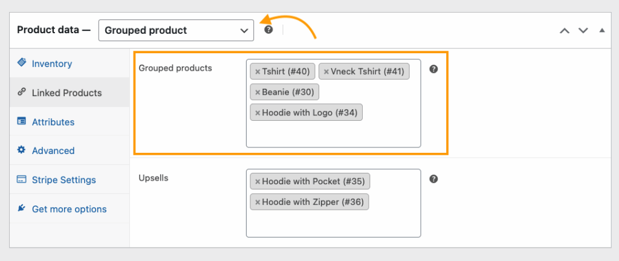Screen dimensions: 619x261
Task: Switch to the Attributes tab
Action: 53,122
